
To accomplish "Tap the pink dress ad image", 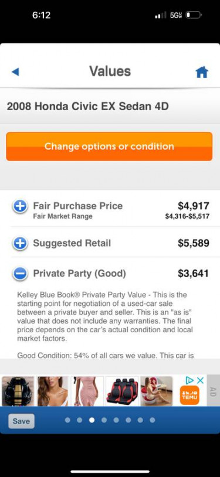I will 87,391.
